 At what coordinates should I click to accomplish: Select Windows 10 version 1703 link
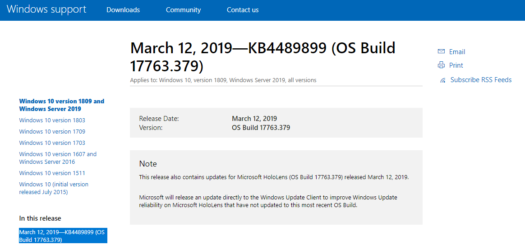click(52, 143)
